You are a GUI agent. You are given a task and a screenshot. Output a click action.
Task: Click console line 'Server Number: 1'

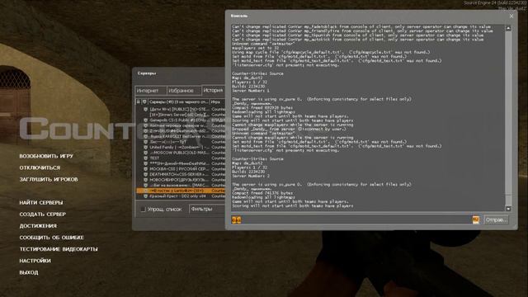[x=251, y=91]
